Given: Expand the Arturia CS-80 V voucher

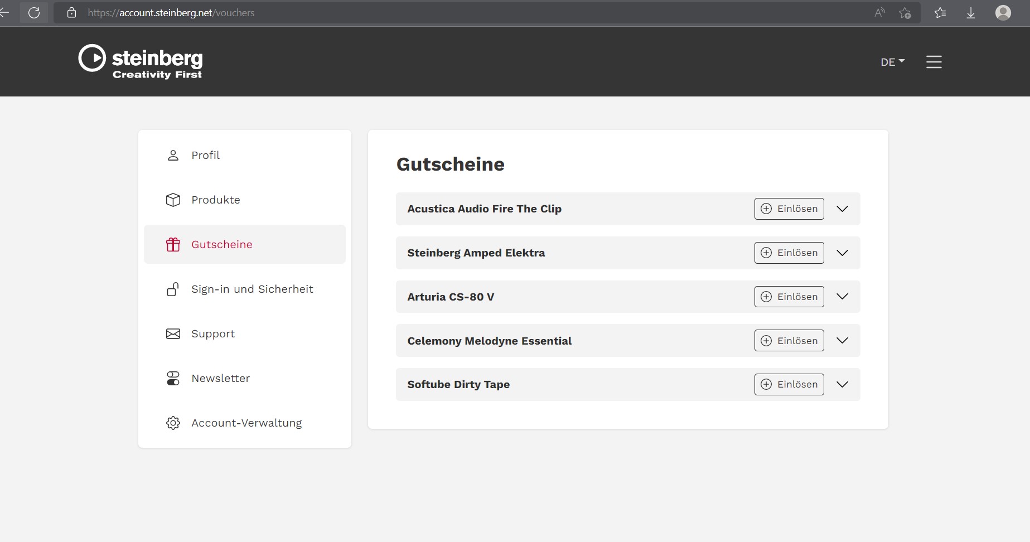Looking at the screenshot, I should point(842,297).
